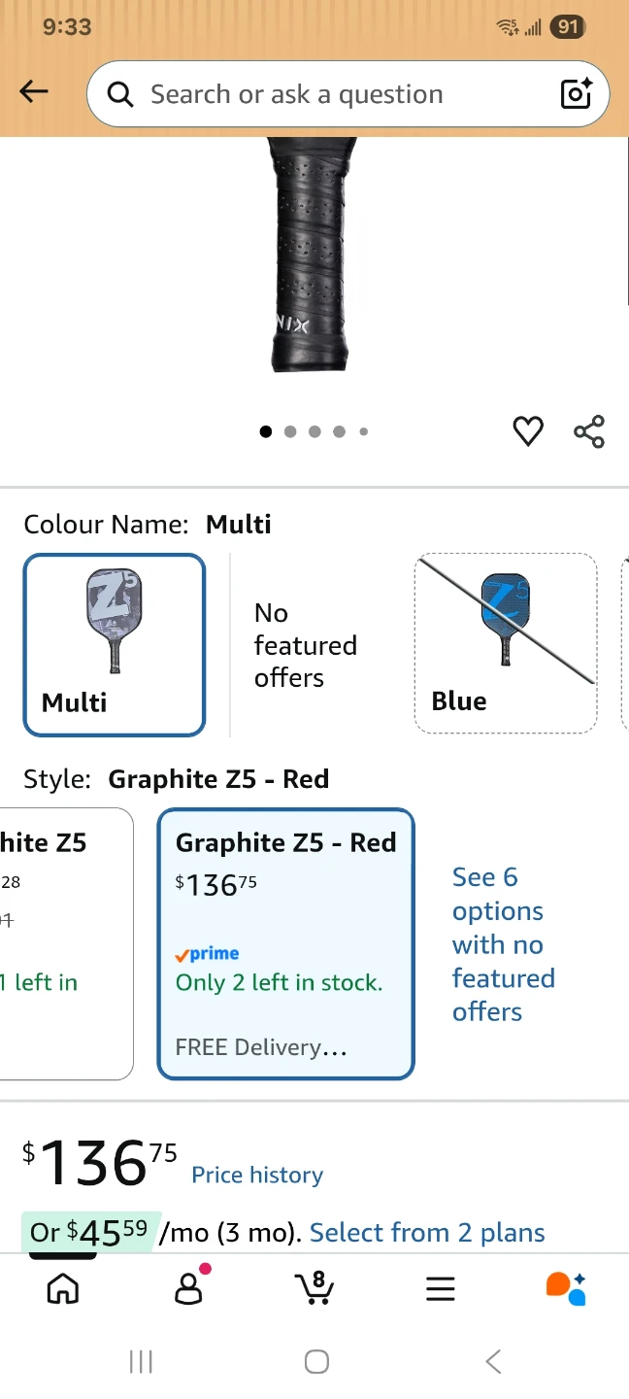
Task: Open the account profile icon
Action: (x=189, y=1287)
